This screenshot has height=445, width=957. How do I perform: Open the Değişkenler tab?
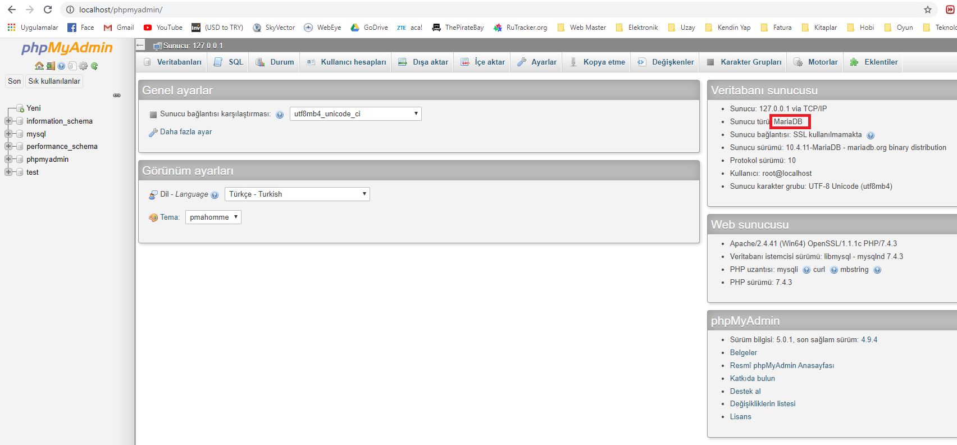click(x=666, y=62)
